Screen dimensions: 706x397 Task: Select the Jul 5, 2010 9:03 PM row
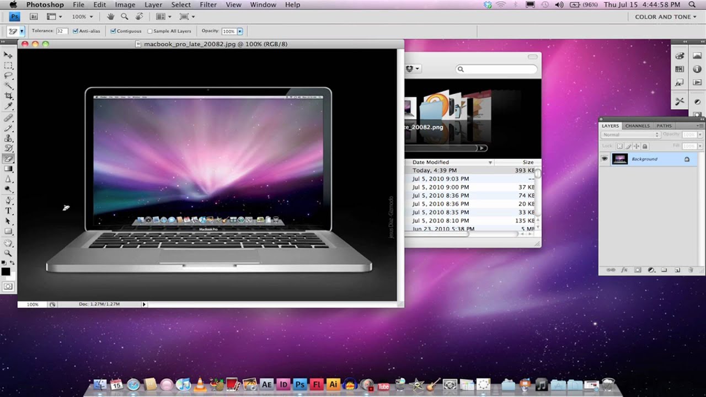(x=470, y=179)
